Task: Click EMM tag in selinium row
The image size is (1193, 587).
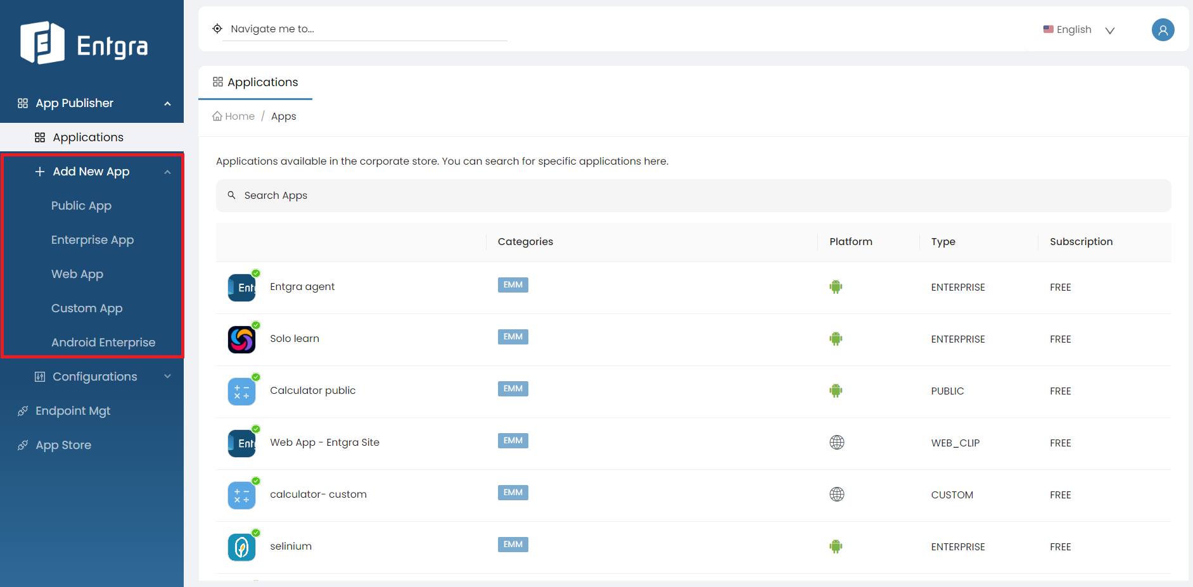Action: [513, 545]
